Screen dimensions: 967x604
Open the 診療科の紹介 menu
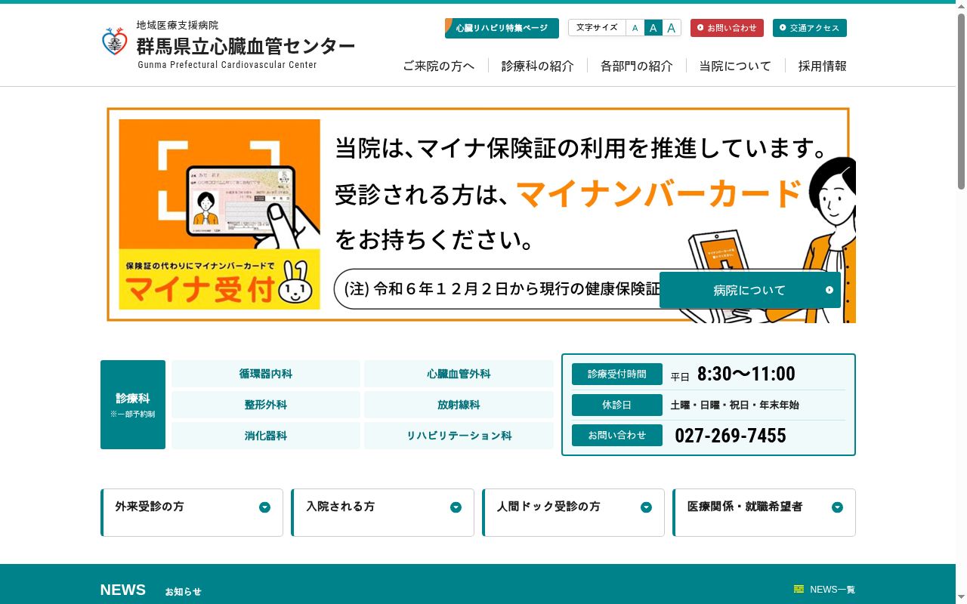click(x=538, y=66)
